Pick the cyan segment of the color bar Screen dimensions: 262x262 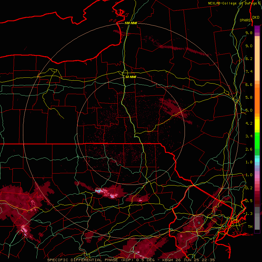(257, 160)
